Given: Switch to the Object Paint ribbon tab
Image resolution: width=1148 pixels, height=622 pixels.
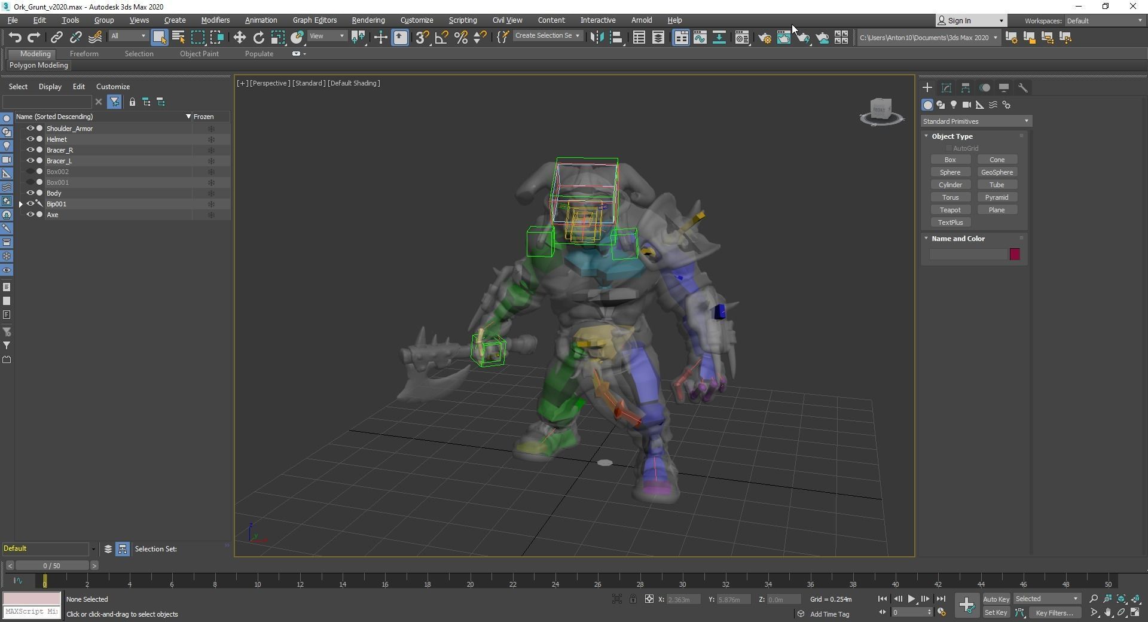Looking at the screenshot, I should (x=199, y=54).
